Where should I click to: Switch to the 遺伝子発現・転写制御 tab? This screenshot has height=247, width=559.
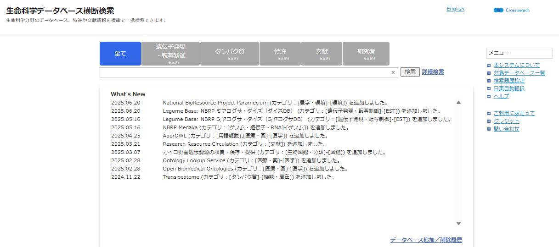coord(170,54)
